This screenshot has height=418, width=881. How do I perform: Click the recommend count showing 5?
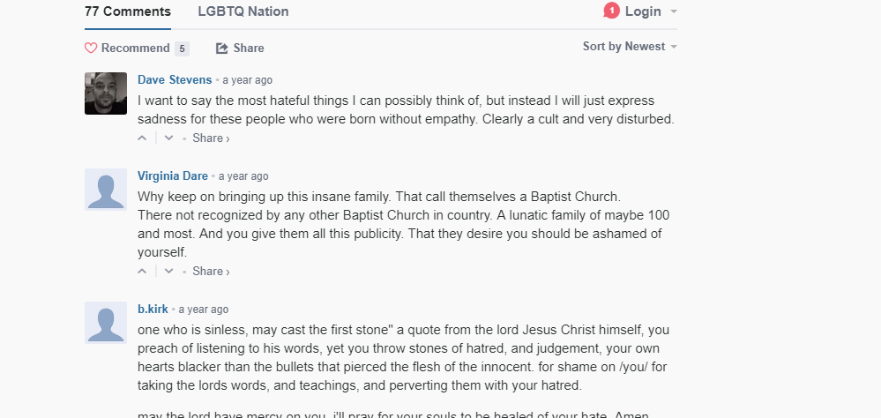182,49
